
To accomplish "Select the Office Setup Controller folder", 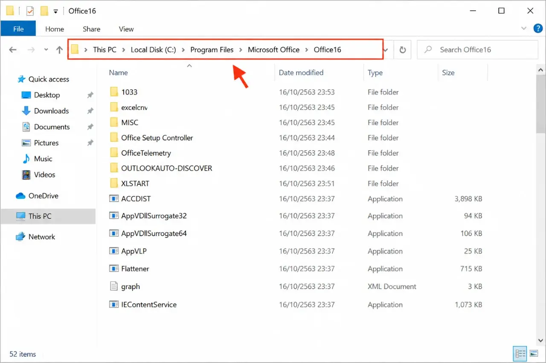I will pos(157,138).
